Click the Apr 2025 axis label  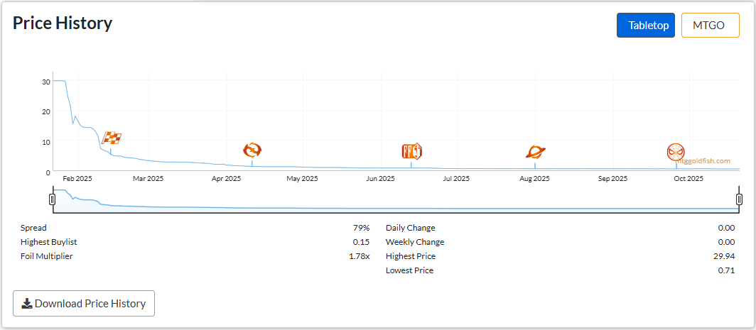[x=226, y=179]
